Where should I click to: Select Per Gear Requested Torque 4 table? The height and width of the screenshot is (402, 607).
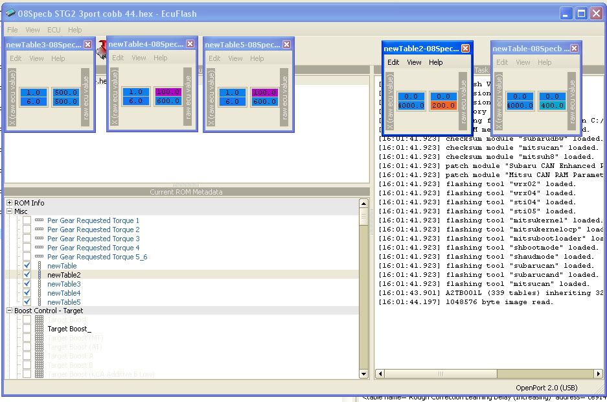tap(93, 248)
